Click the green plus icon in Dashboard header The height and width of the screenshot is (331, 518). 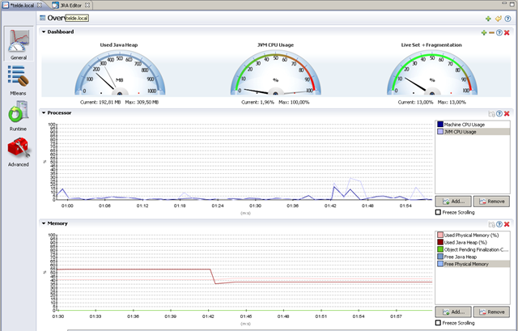[484, 32]
